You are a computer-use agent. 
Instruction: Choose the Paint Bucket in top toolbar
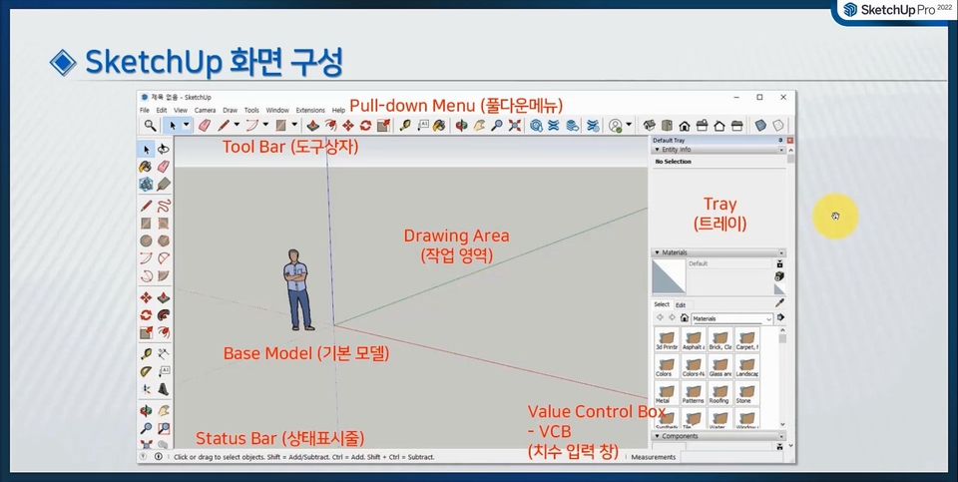439,125
